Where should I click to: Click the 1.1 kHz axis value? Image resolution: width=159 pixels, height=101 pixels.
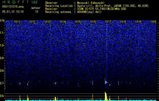pyautogui.click(x=2, y=33)
